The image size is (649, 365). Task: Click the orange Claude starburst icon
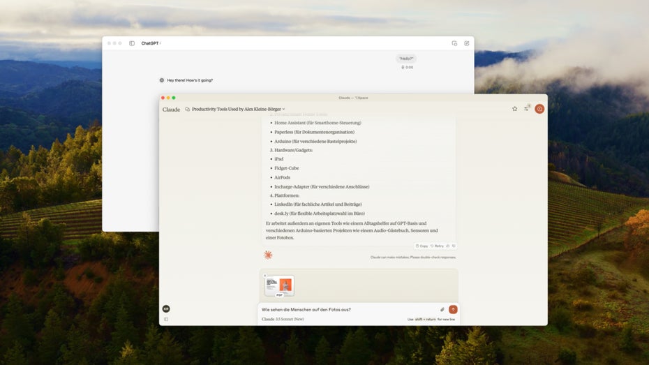point(268,255)
